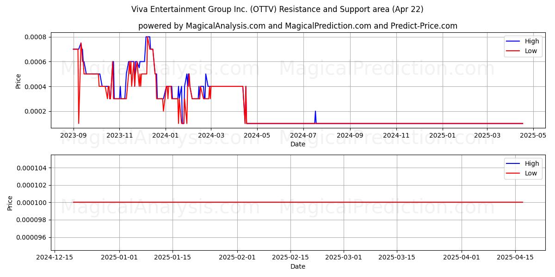Click the top chart x tick 2024-03
The height and width of the screenshot is (277, 555).
(x=211, y=135)
